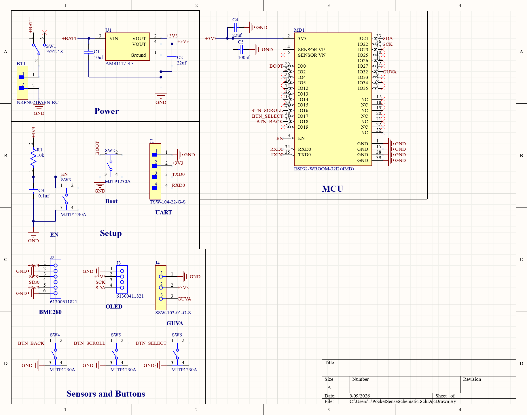
Task: Click the SW4 BTN_BACK pushbutton symbol
Action: [x=56, y=354]
